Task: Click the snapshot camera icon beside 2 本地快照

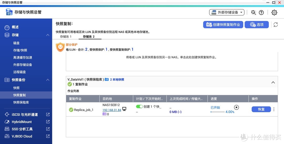Action: [107, 79]
